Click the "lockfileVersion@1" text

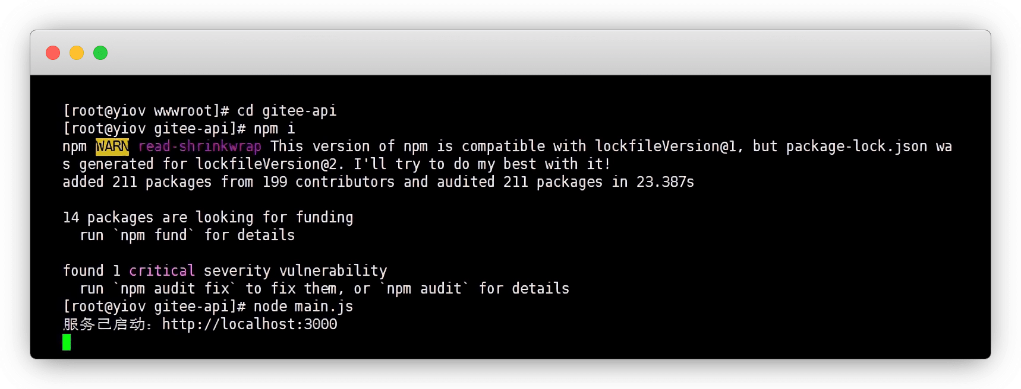[666, 146]
